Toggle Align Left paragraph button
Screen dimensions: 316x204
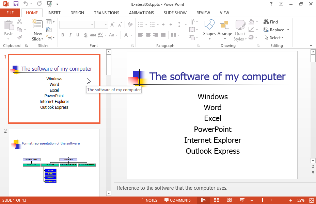141,35
